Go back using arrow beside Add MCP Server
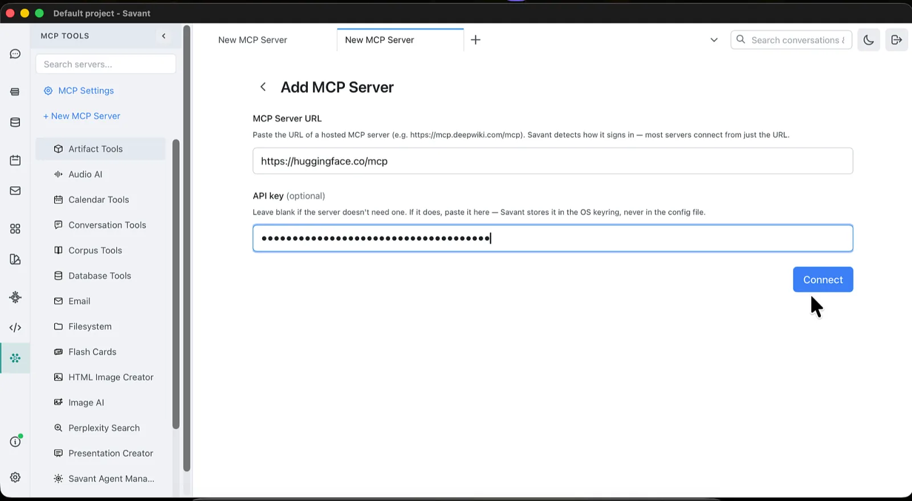 click(x=263, y=87)
